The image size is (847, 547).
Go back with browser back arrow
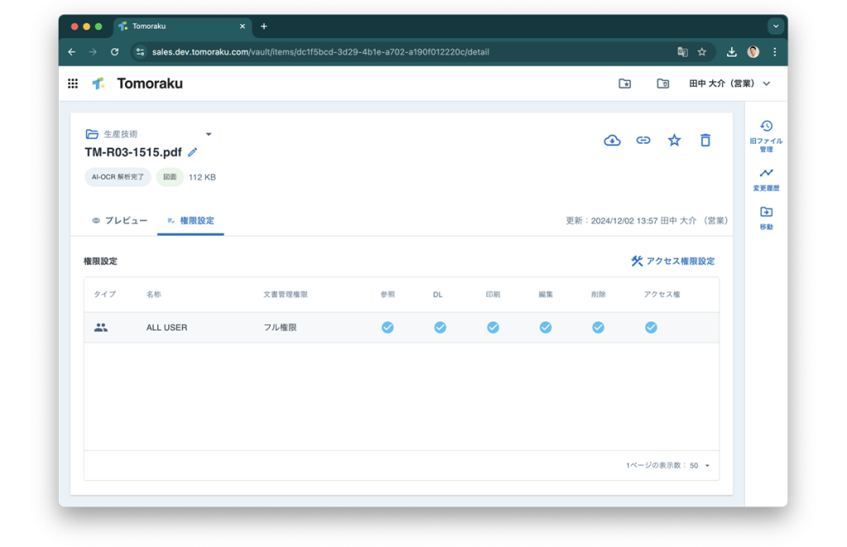tap(72, 52)
